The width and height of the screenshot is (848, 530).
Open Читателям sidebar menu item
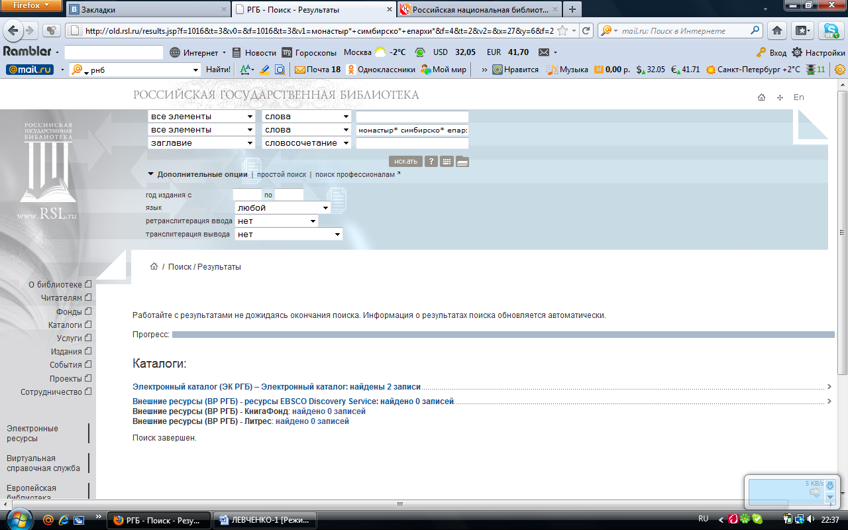coord(66,298)
